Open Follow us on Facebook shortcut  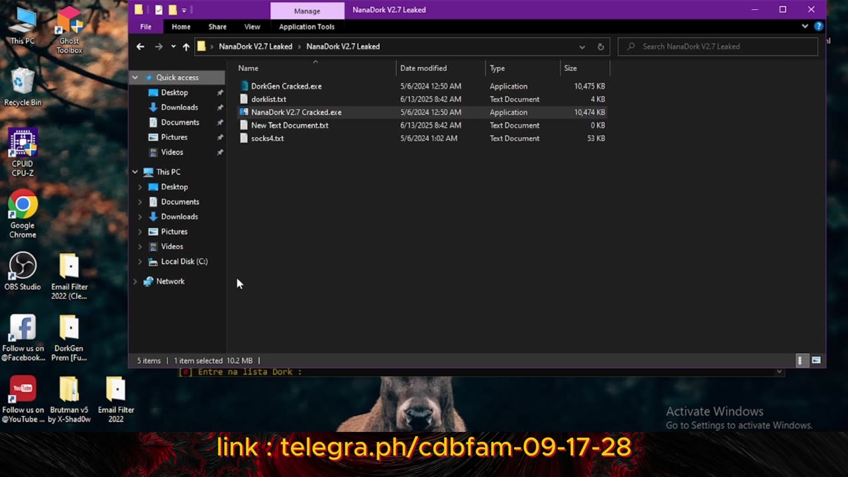[x=23, y=338]
